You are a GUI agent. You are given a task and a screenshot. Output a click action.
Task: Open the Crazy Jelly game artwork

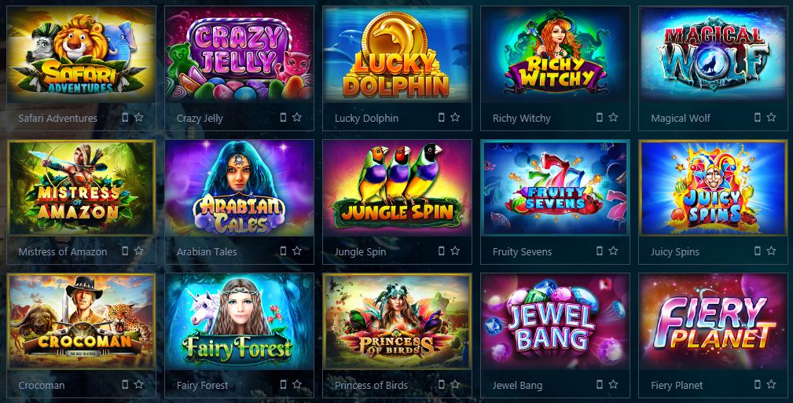pos(239,54)
